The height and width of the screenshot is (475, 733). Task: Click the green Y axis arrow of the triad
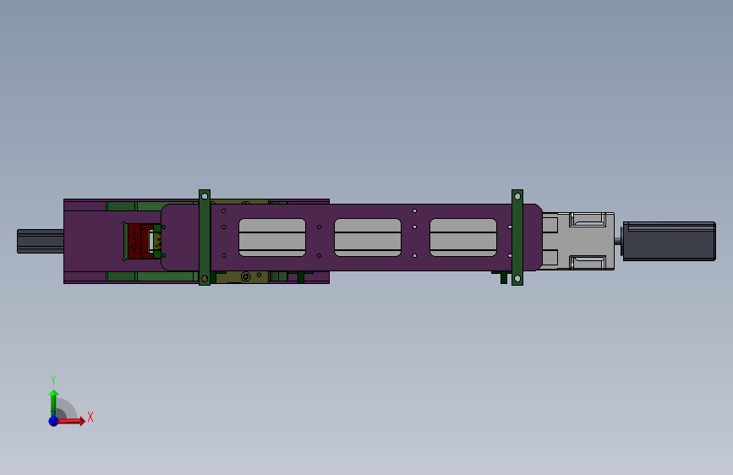pyautogui.click(x=53, y=402)
